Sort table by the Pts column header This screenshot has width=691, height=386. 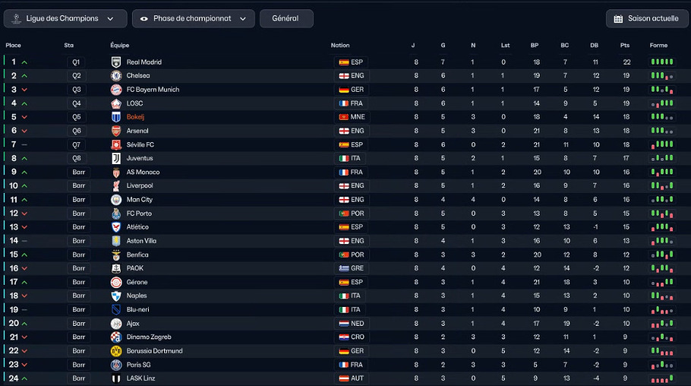[624, 45]
